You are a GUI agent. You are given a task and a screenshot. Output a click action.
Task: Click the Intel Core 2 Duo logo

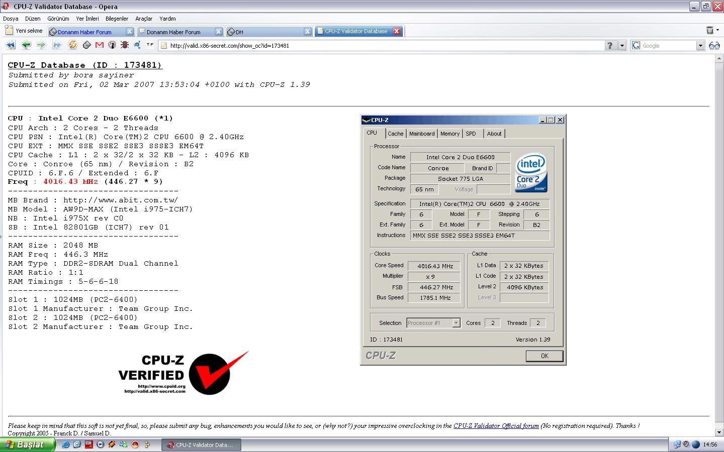[531, 172]
